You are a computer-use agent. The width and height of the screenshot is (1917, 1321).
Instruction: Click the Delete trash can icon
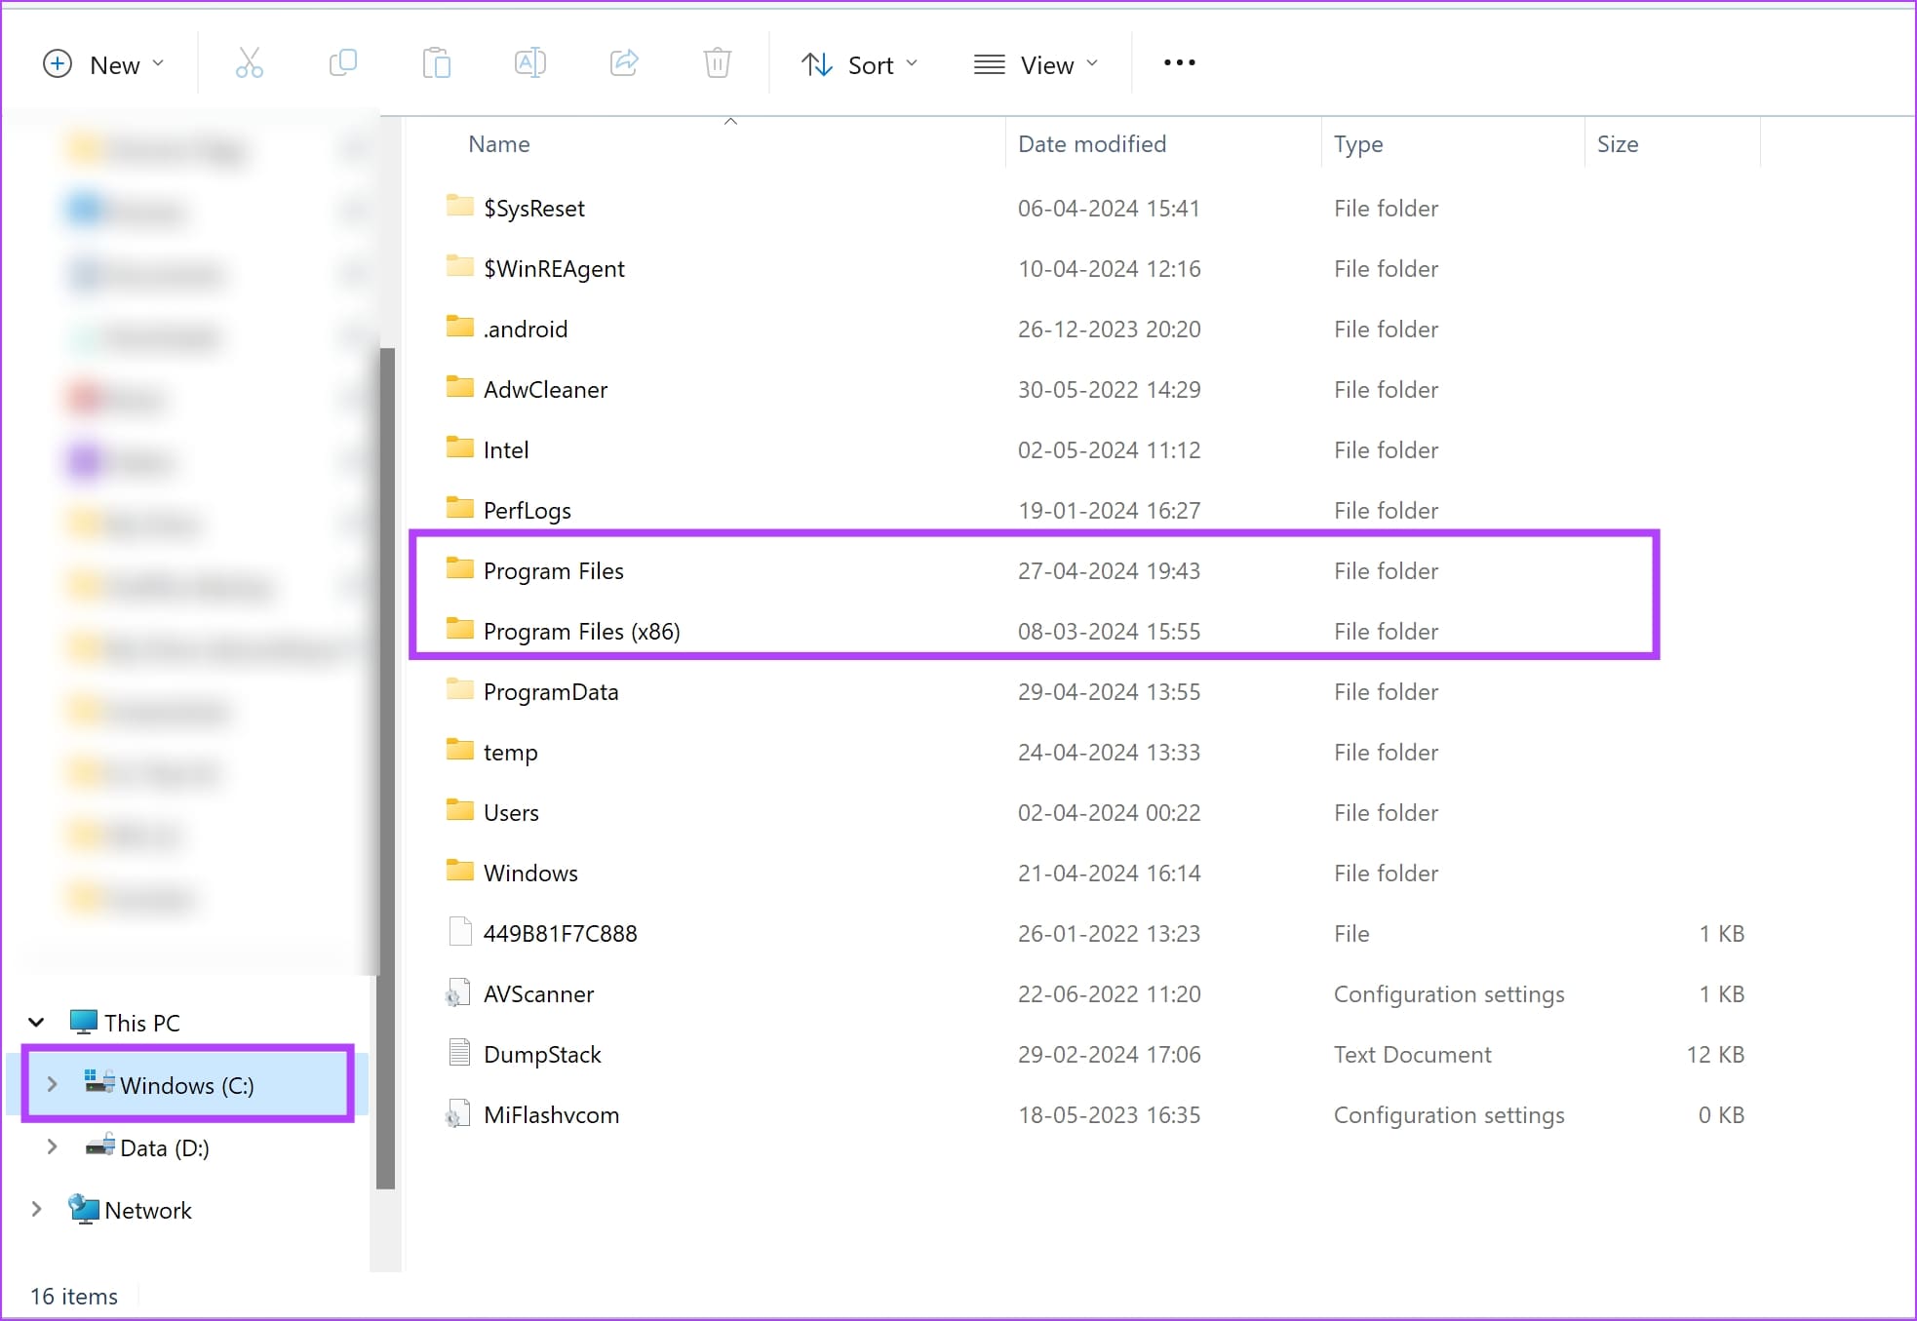click(x=717, y=64)
